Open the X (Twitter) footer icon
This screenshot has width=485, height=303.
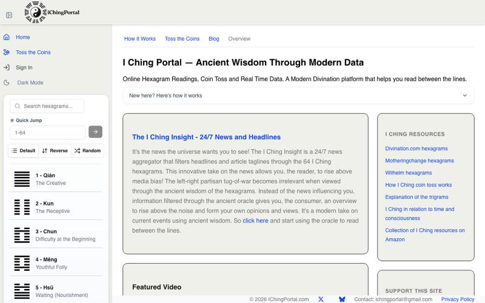tap(321, 299)
